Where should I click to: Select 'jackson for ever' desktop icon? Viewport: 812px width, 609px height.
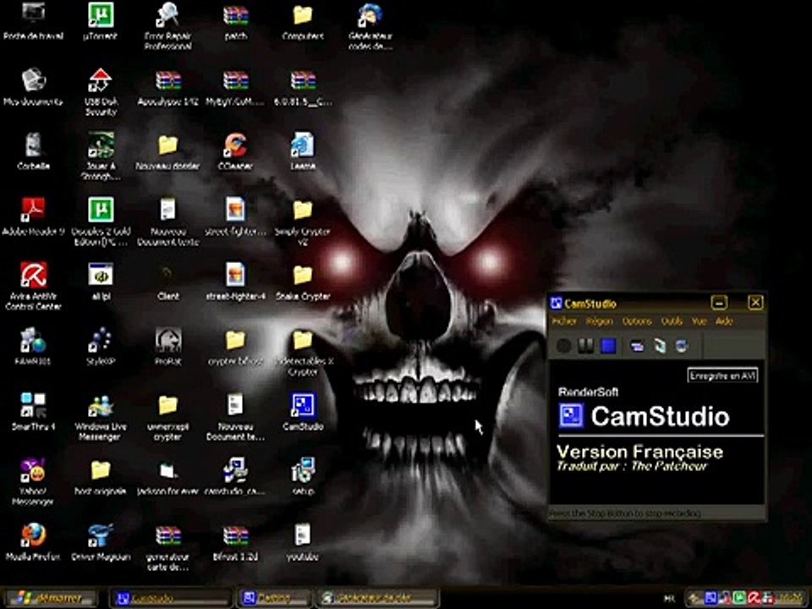coord(167,477)
